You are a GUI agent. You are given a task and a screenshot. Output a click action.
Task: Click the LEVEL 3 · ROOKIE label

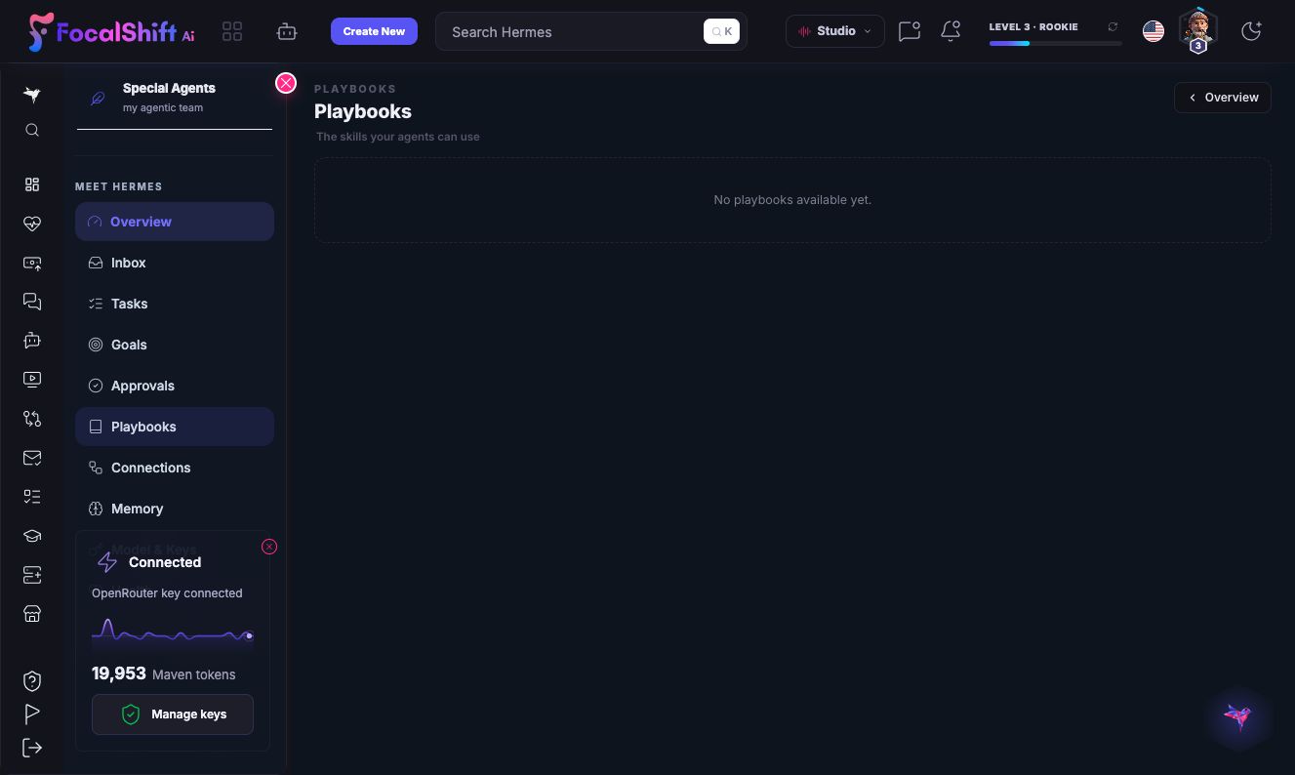[1033, 26]
